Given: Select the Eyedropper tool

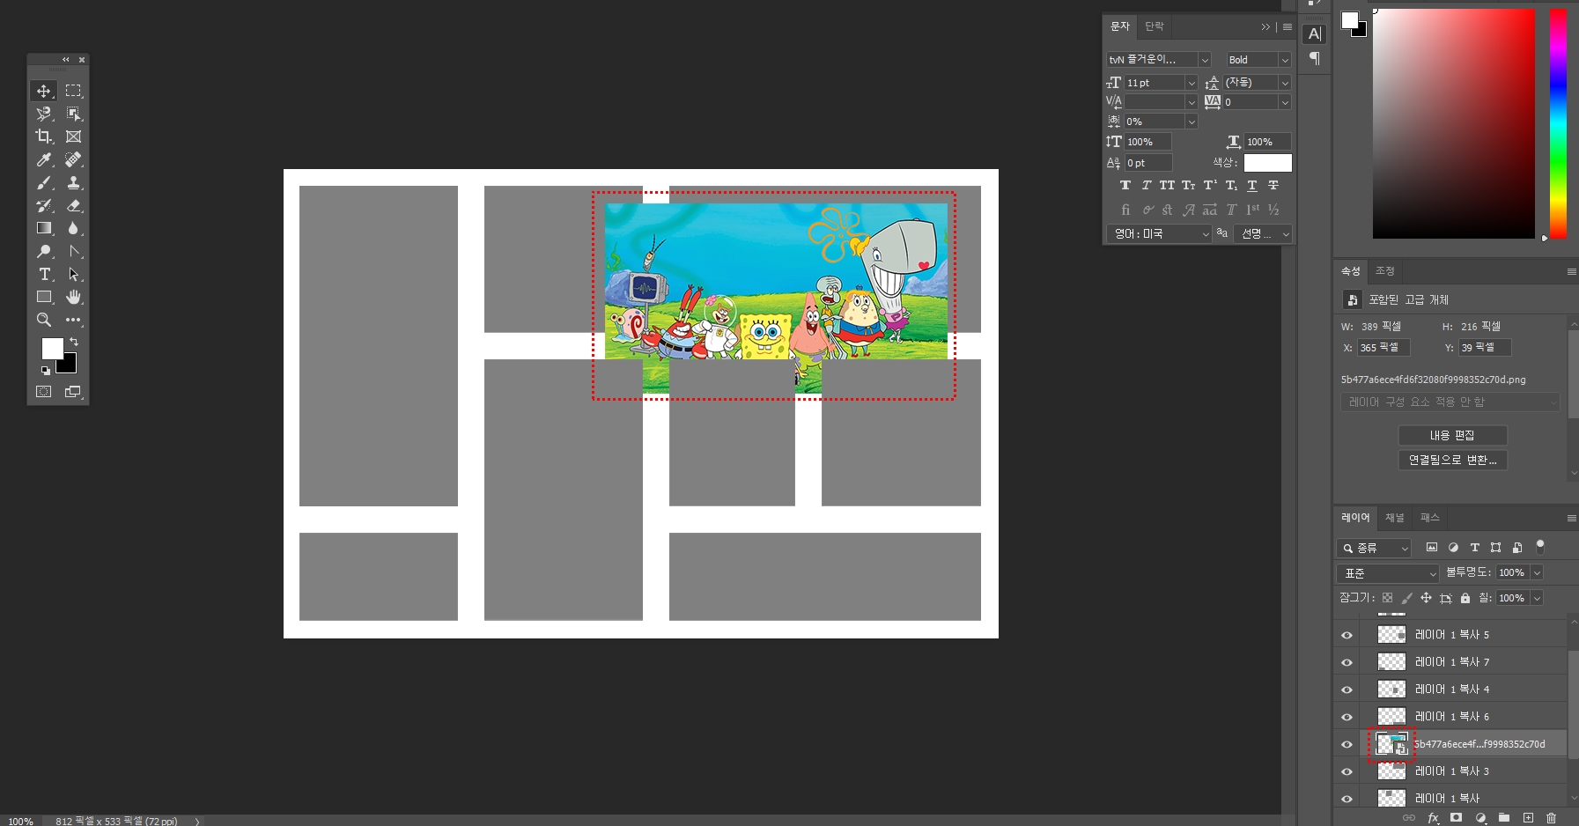Looking at the screenshot, I should [x=43, y=159].
